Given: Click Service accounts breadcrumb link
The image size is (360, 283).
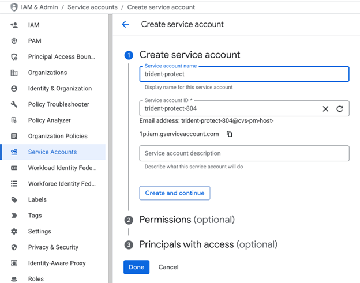Looking at the screenshot, I should [x=92, y=7].
